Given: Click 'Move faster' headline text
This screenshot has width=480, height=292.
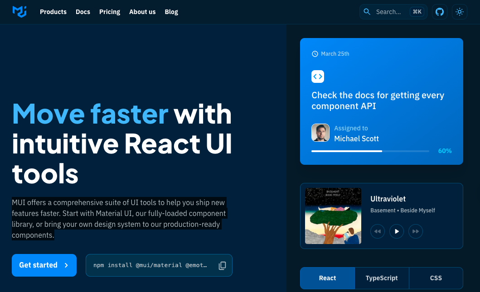Looking at the screenshot, I should [x=90, y=114].
